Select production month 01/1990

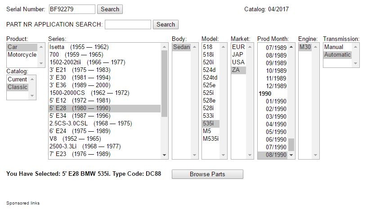click(273, 101)
